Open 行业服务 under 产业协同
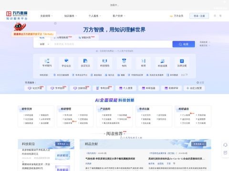 107,119
